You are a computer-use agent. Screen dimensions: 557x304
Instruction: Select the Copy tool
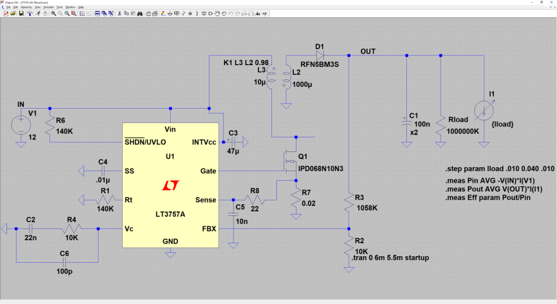[126, 14]
